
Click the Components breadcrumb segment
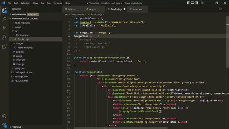tap(77, 14)
